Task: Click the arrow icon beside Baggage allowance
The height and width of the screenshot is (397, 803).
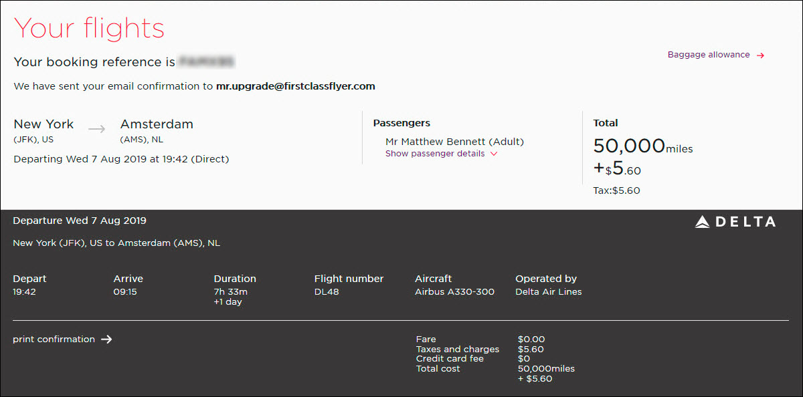Action: (x=760, y=55)
